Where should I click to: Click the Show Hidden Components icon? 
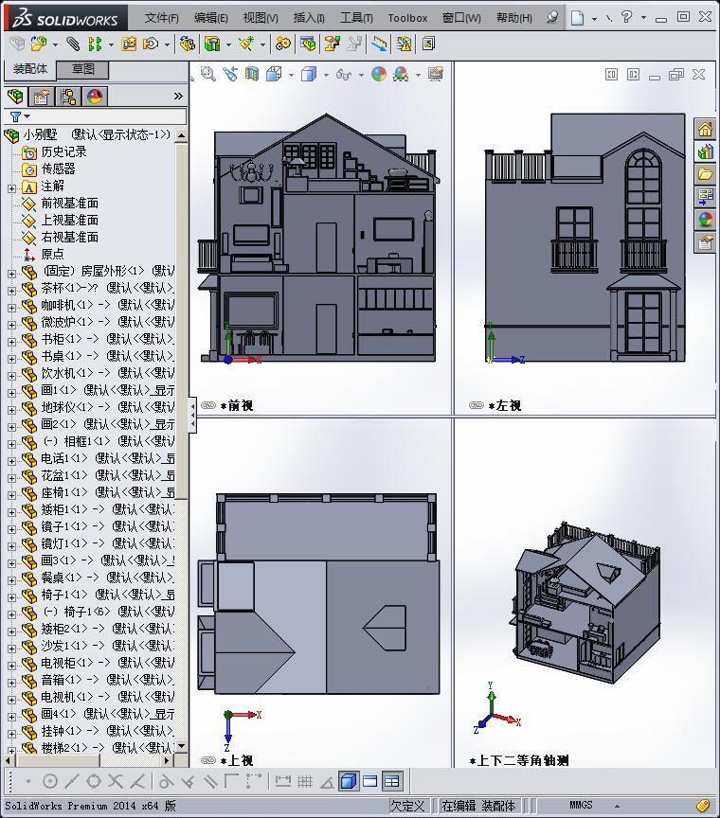(x=187, y=44)
